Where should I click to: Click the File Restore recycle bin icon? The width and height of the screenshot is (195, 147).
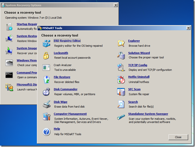tap(47, 79)
